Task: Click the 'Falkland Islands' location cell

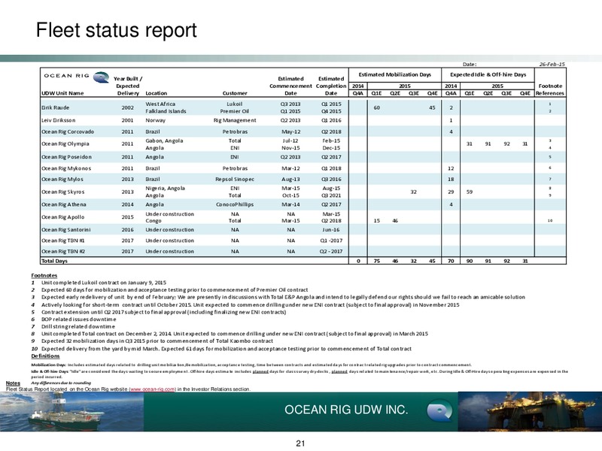Action: click(166, 111)
